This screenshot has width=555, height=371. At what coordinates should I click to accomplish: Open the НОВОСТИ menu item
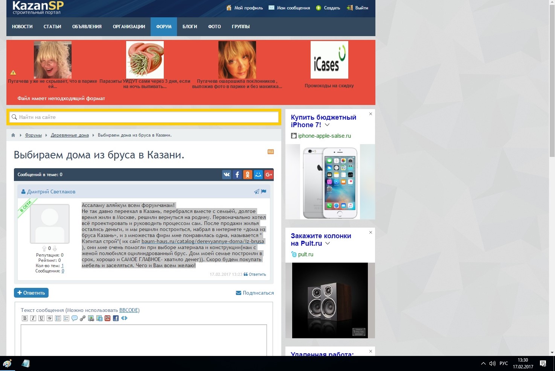(x=22, y=27)
